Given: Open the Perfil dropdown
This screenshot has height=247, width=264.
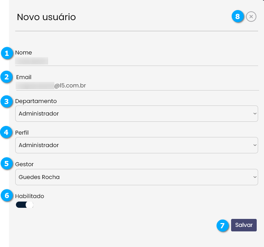Looking at the screenshot, I should pyautogui.click(x=137, y=145).
